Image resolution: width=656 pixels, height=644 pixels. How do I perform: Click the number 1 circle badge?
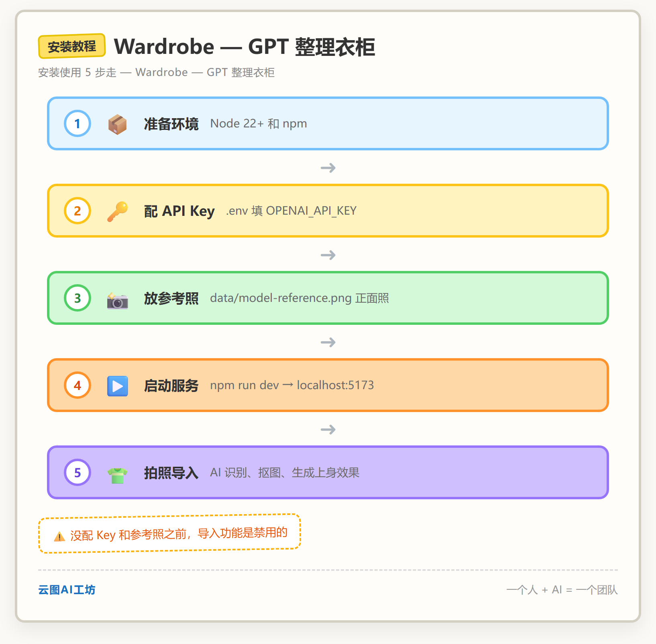click(77, 123)
